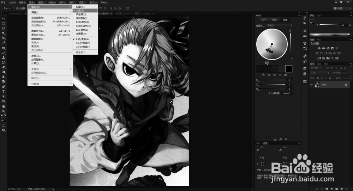Click Kuler 浏览 button
353x191 pixels.
274,20
